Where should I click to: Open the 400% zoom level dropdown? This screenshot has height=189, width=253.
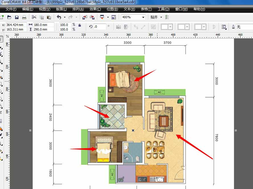pos(143,17)
